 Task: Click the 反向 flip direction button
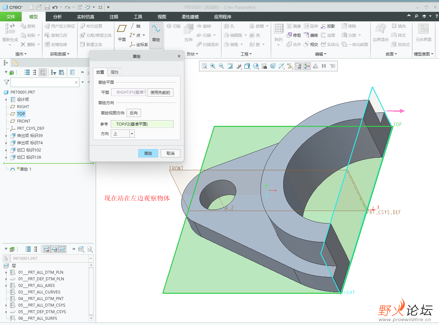point(134,113)
